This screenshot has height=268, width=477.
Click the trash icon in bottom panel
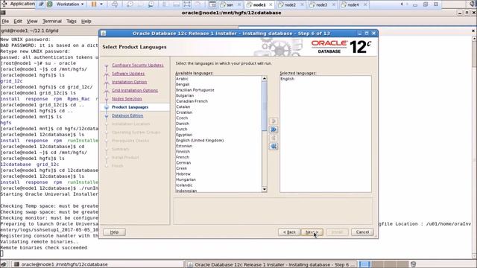413,264
